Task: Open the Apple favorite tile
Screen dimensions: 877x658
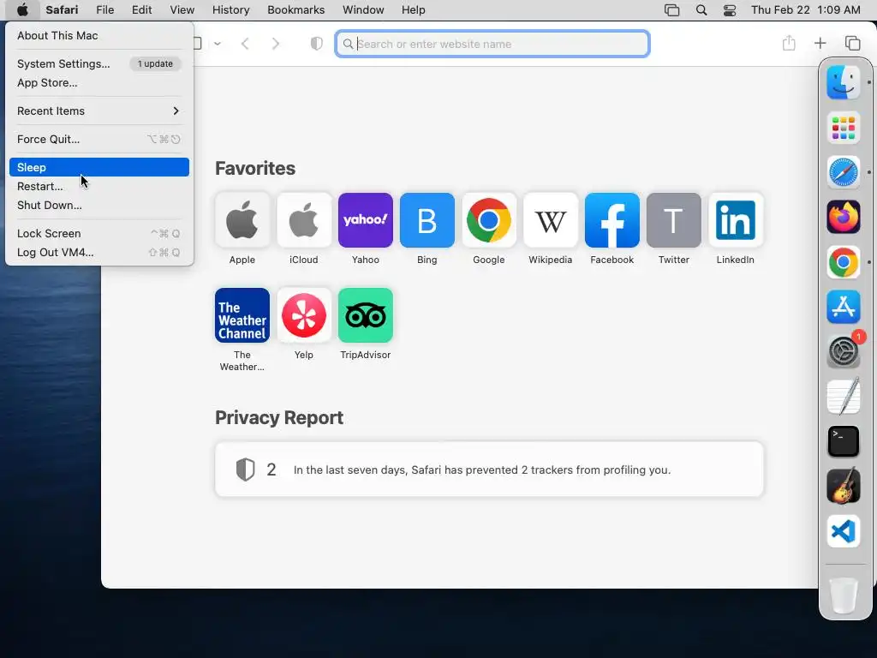Action: coord(242,220)
